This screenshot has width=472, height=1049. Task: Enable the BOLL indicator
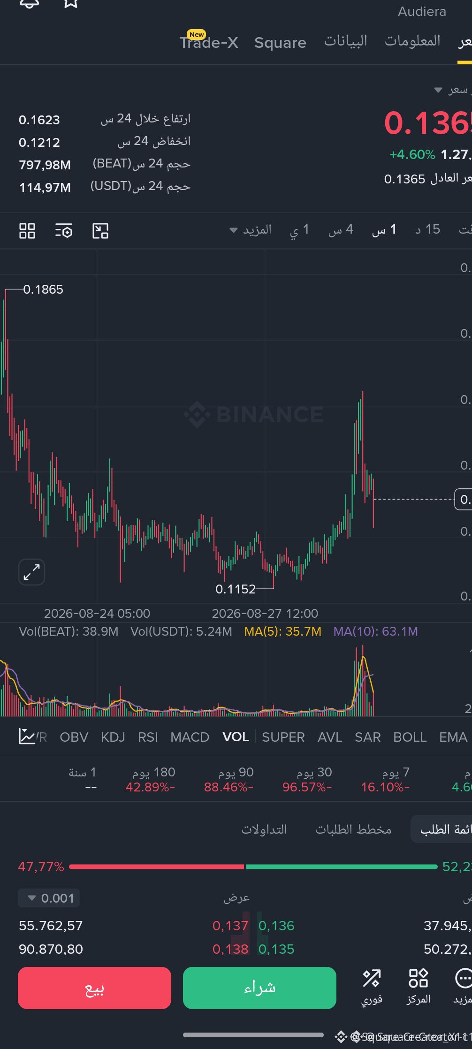410,737
